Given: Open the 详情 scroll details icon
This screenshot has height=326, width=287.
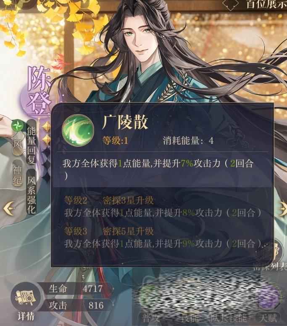Looking at the screenshot, I should [x=26, y=298].
